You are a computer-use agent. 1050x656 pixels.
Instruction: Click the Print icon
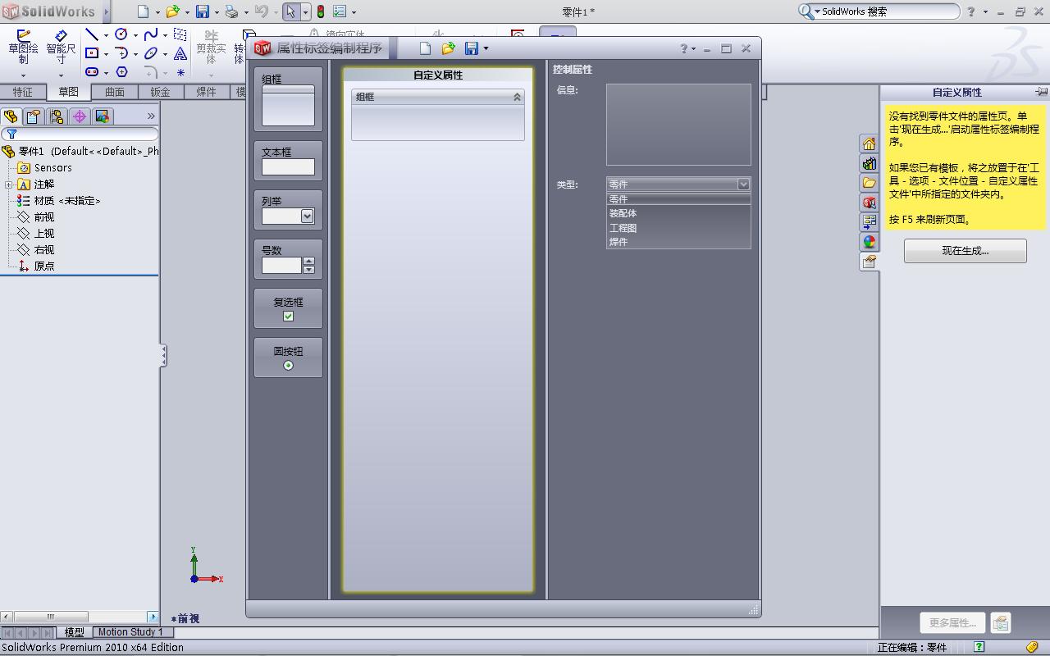pyautogui.click(x=231, y=11)
